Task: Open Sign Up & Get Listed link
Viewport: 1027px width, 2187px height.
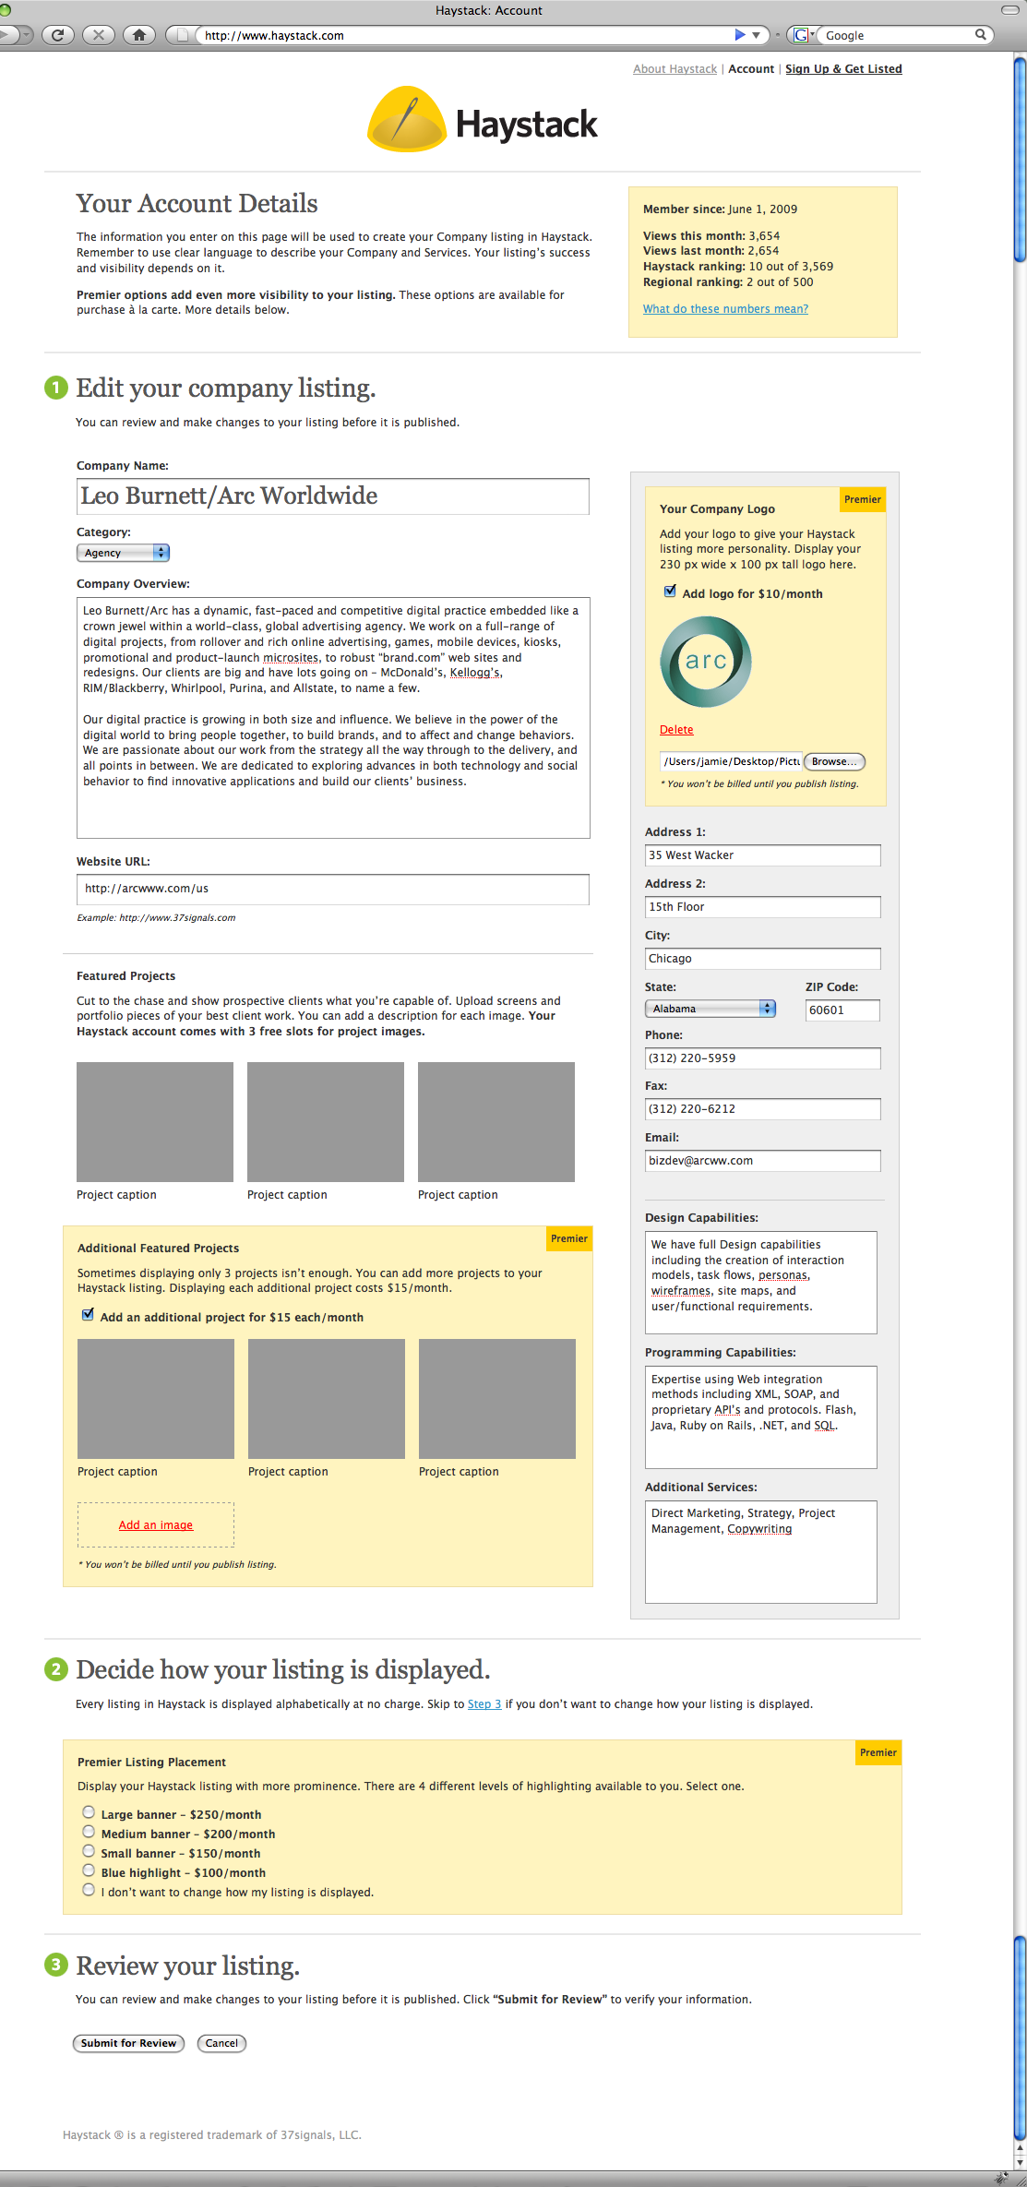Action: tap(843, 69)
